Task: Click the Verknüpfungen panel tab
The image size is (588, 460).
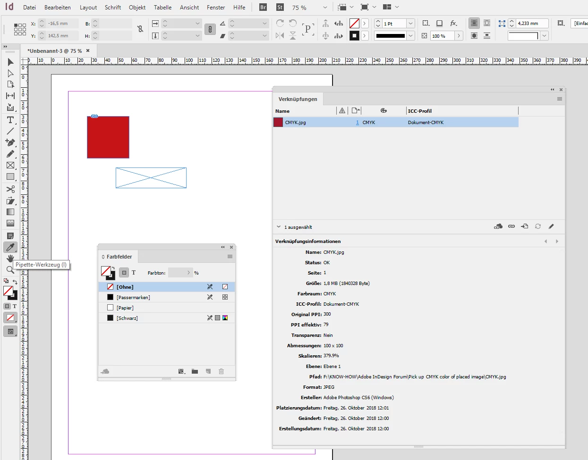Action: pos(298,99)
